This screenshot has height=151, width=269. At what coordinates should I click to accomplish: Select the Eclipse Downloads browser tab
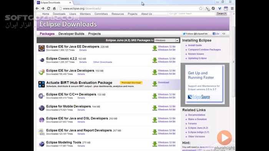tap(54, 3)
